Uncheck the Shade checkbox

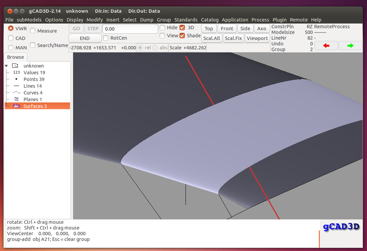coord(182,36)
